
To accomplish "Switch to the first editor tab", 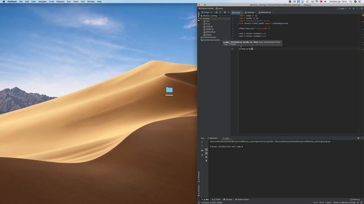I will 237,12.
